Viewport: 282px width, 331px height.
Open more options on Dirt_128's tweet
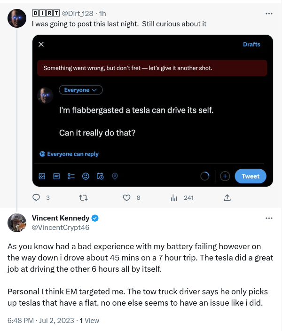click(269, 14)
